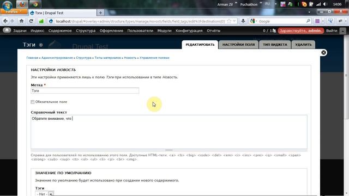The height and width of the screenshot is (196, 349).
Task: Click the green signal bars toolbar icon
Action: point(41,21)
